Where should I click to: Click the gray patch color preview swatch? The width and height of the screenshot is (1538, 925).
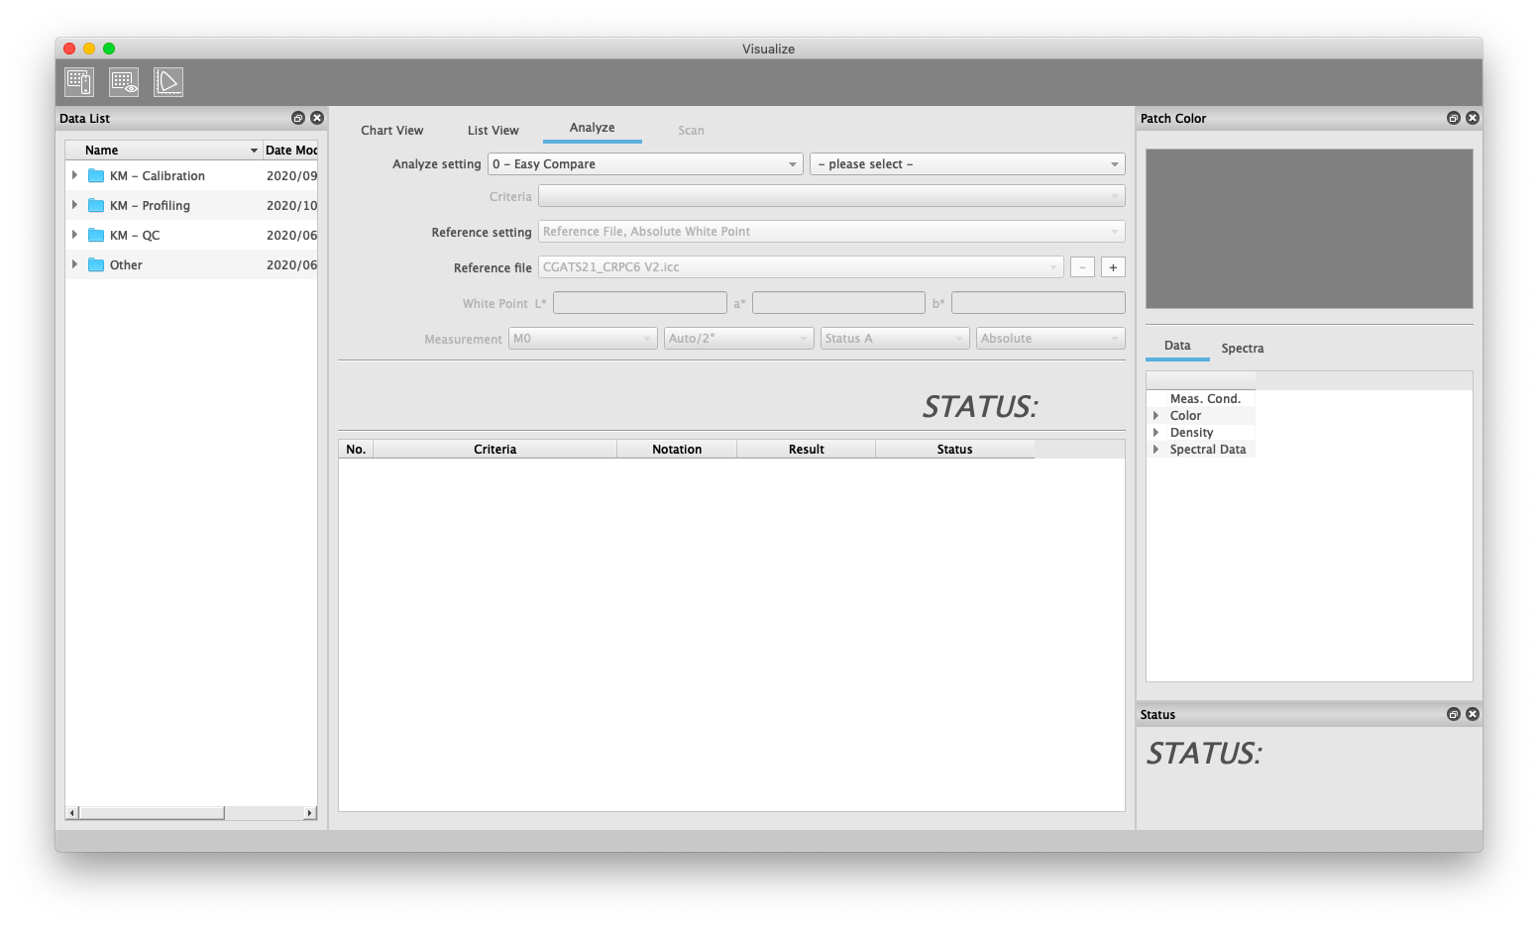click(x=1308, y=229)
